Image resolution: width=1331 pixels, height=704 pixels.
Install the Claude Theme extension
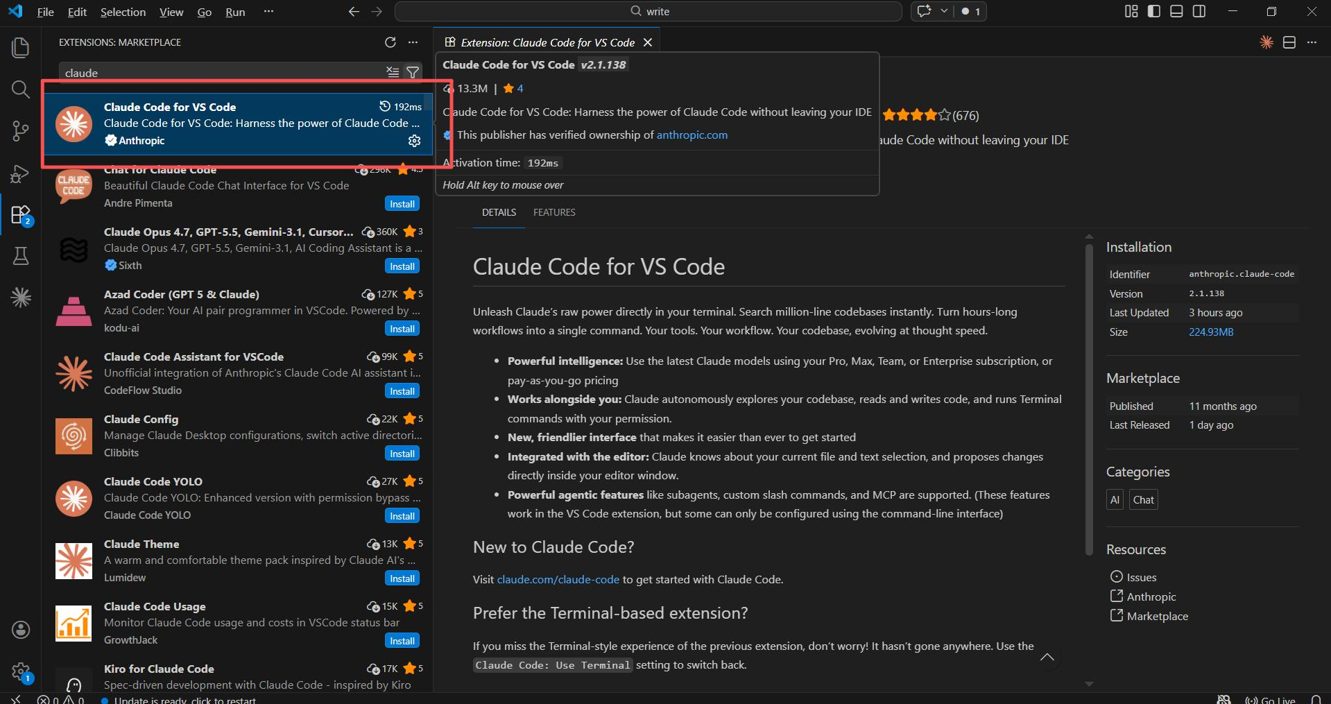402,578
